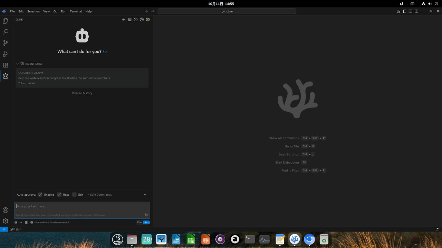Open Cline account icon in panel header
The image size is (442, 248).
pyautogui.click(x=142, y=20)
